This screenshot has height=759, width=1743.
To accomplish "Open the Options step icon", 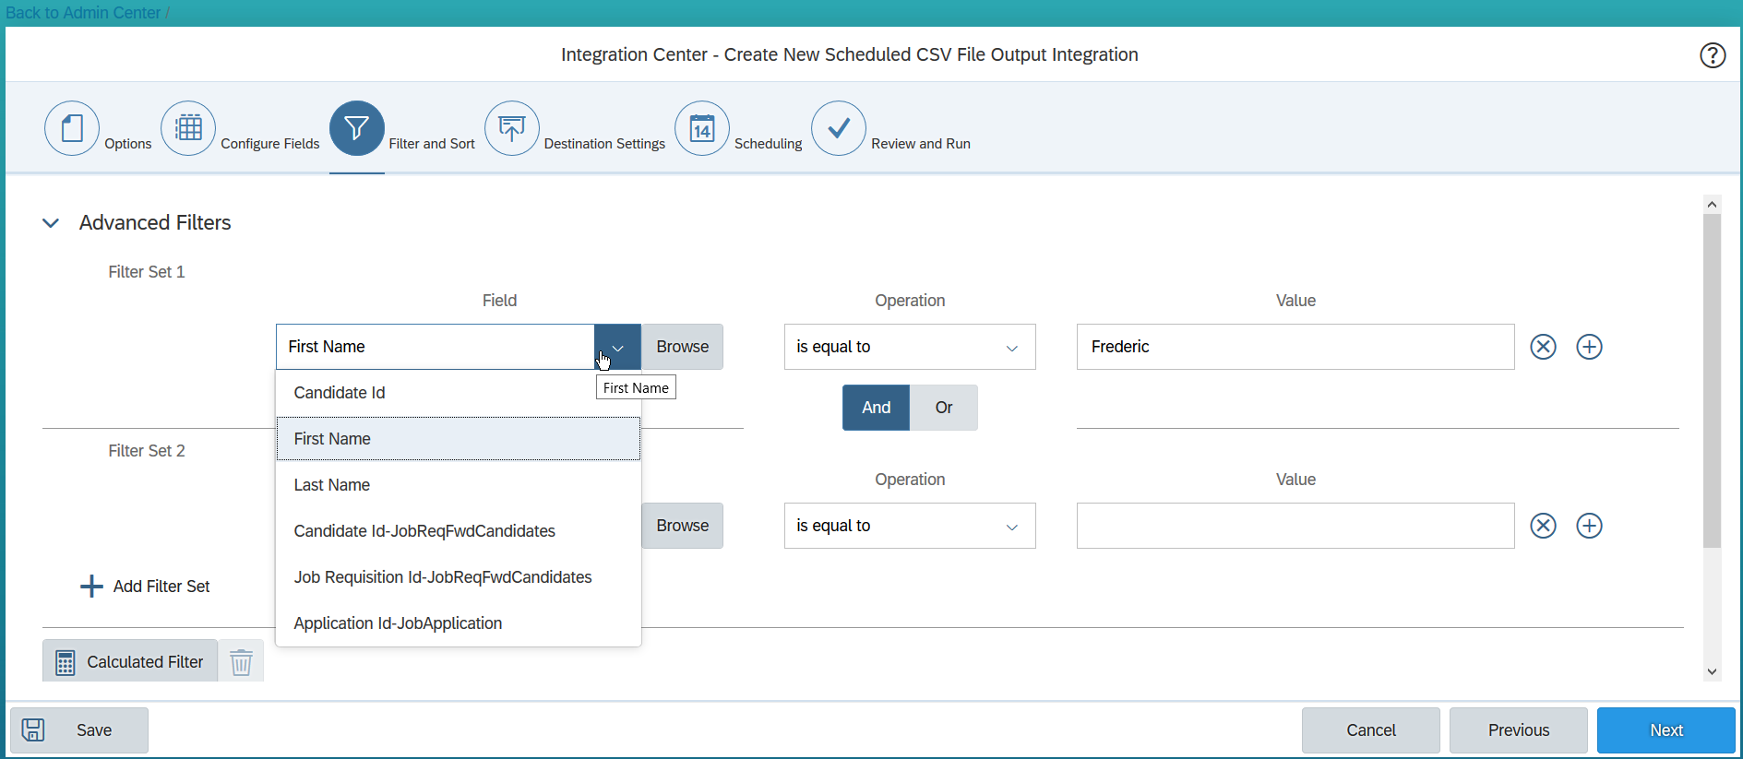I will pos(72,128).
